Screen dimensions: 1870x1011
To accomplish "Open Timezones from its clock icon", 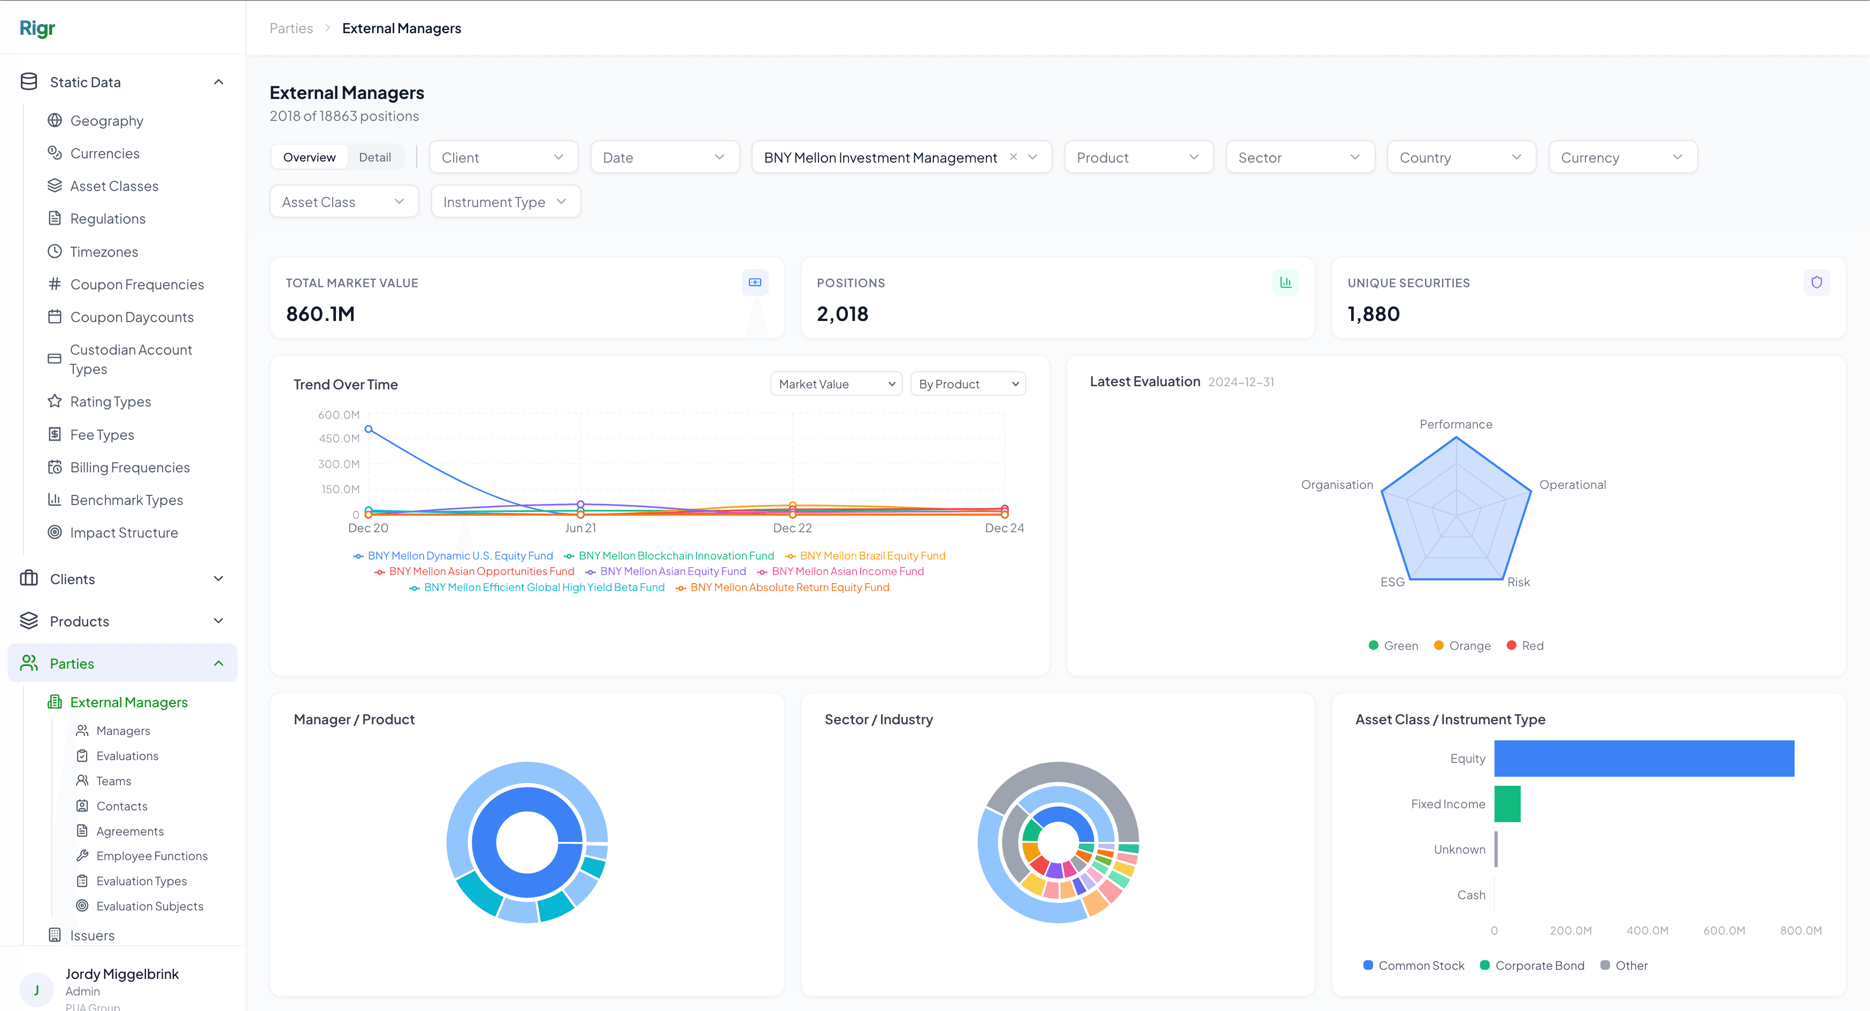I will (x=55, y=252).
